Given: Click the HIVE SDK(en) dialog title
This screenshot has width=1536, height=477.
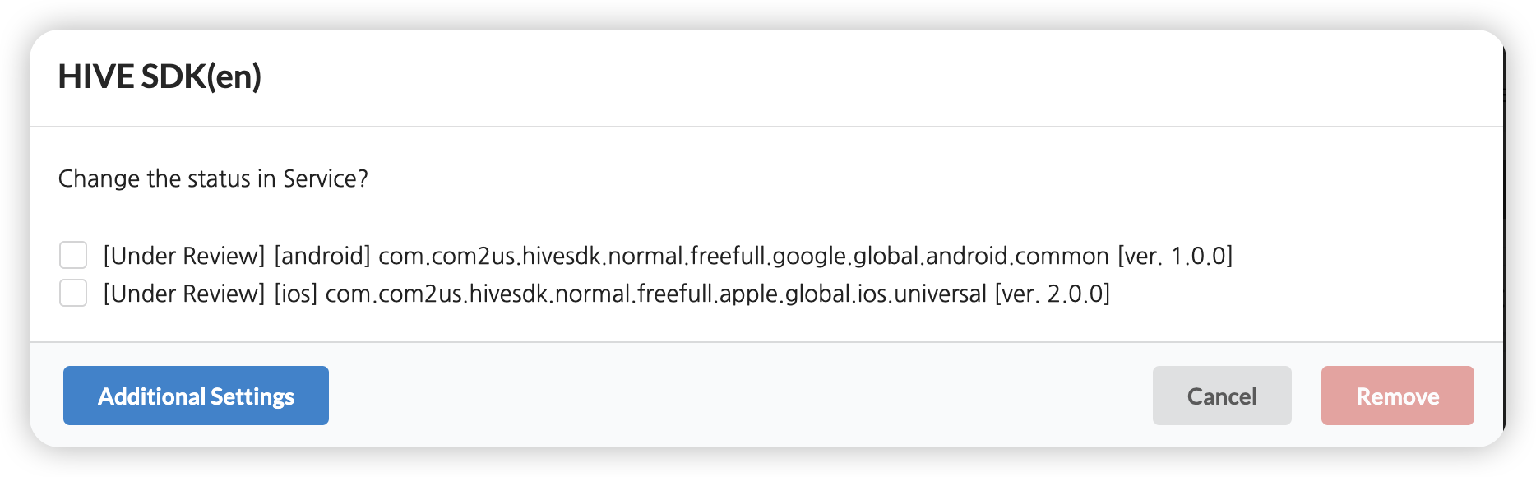Looking at the screenshot, I should pyautogui.click(x=160, y=76).
